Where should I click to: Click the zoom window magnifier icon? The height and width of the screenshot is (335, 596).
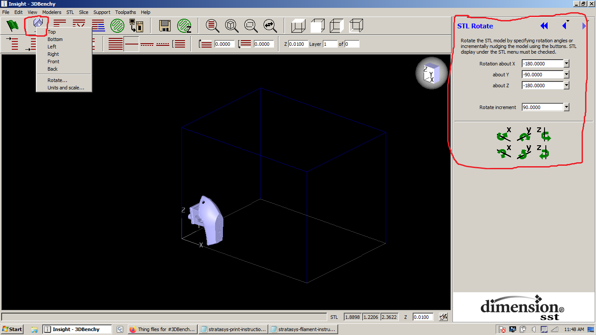click(251, 26)
